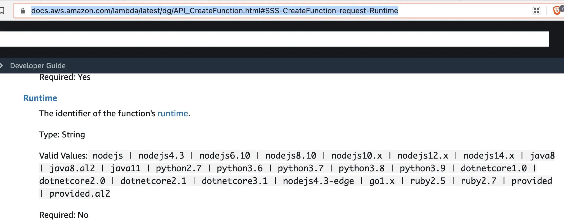Click the ruby2.7 runtime value

coord(479,181)
